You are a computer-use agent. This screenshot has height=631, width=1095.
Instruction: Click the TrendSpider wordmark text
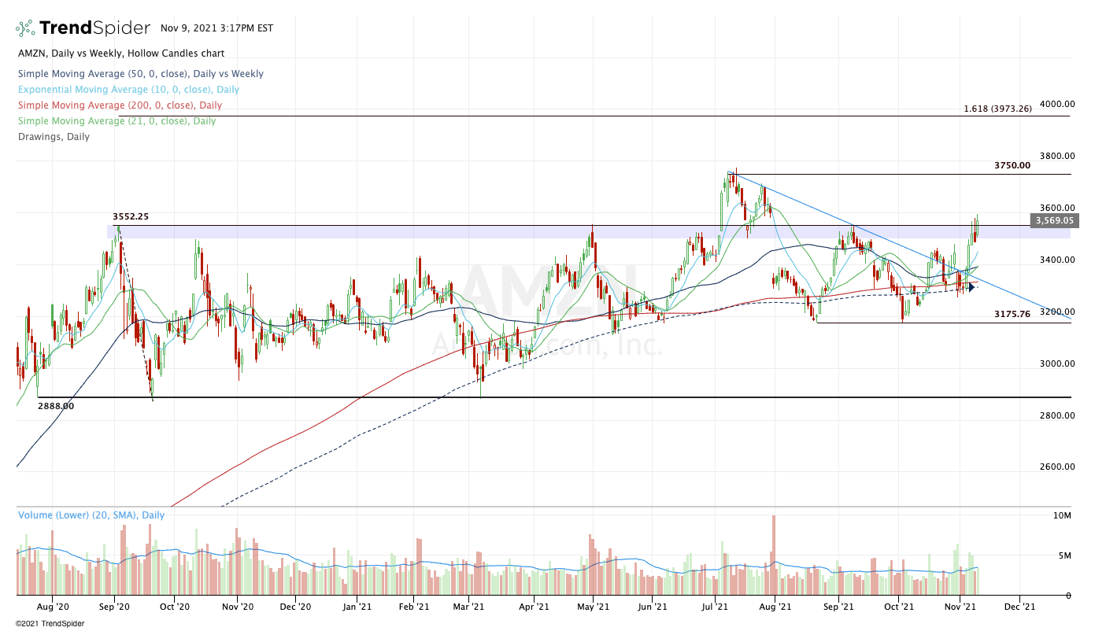coord(94,28)
